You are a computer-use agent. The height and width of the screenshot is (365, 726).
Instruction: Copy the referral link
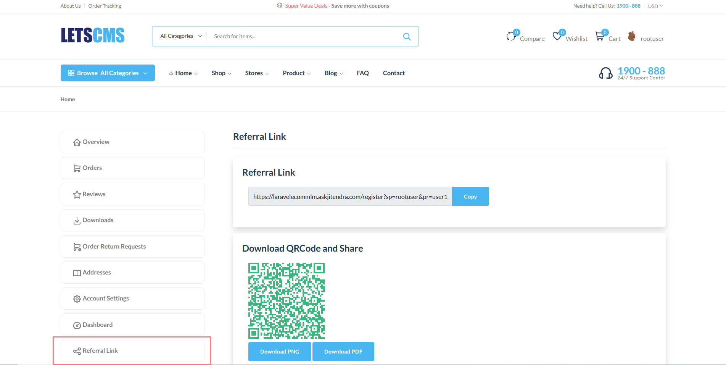point(470,196)
